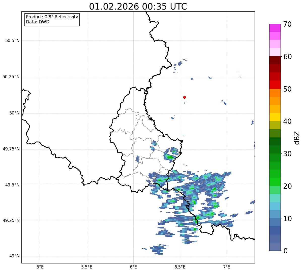
Task: Click the longitude label 5°E
Action: (40, 267)
